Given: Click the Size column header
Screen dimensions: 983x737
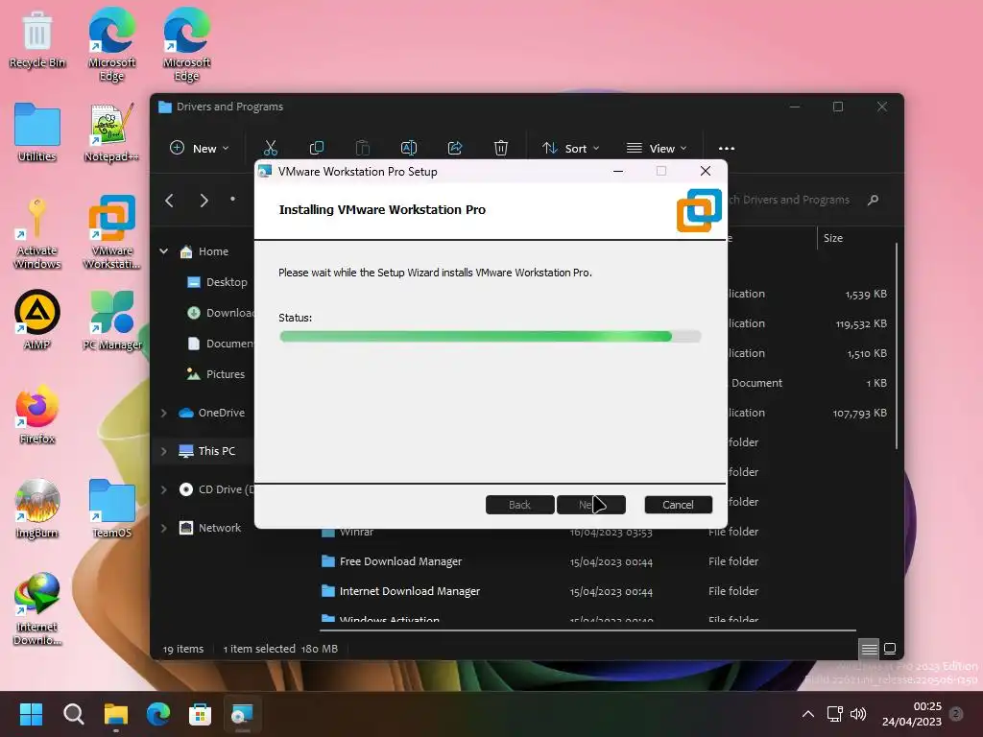Looking at the screenshot, I should click(832, 238).
